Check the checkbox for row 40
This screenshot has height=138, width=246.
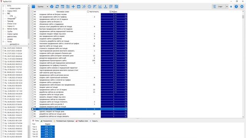[x=33, y=15]
